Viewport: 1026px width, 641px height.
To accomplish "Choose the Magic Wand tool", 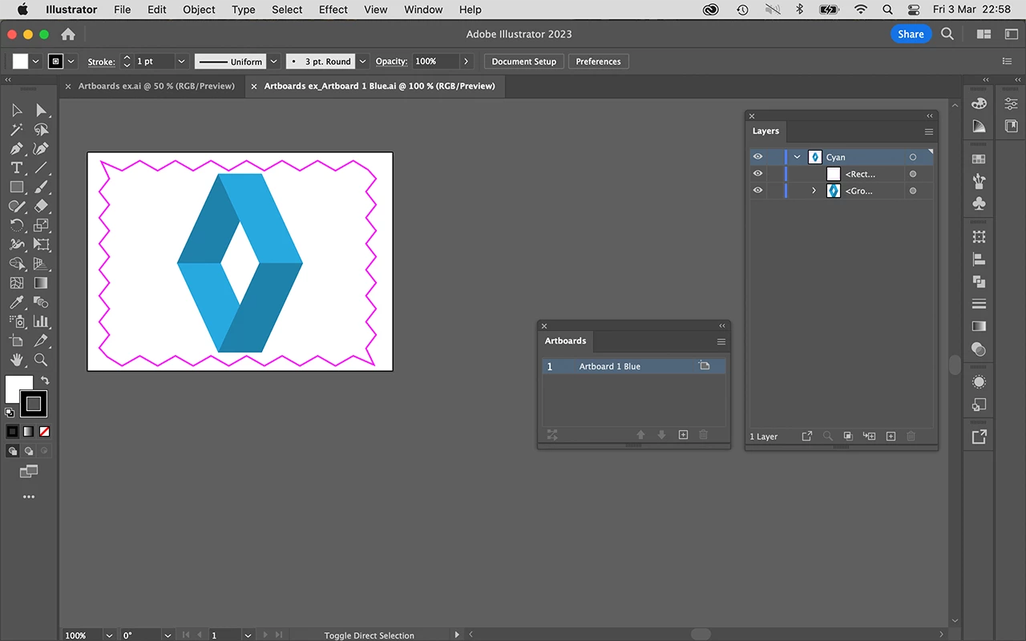I will (x=16, y=130).
